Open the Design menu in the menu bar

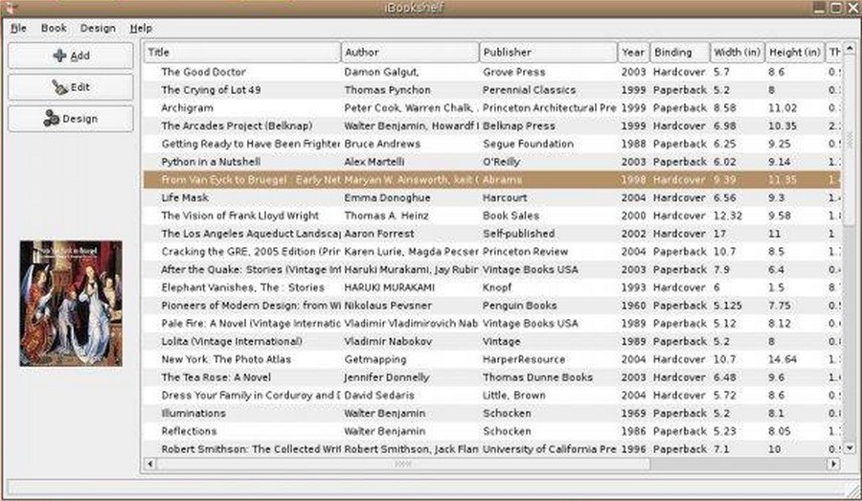pyautogui.click(x=98, y=28)
